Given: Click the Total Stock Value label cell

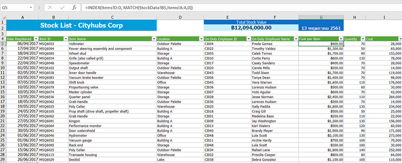Looking at the screenshot, I should [251, 22].
